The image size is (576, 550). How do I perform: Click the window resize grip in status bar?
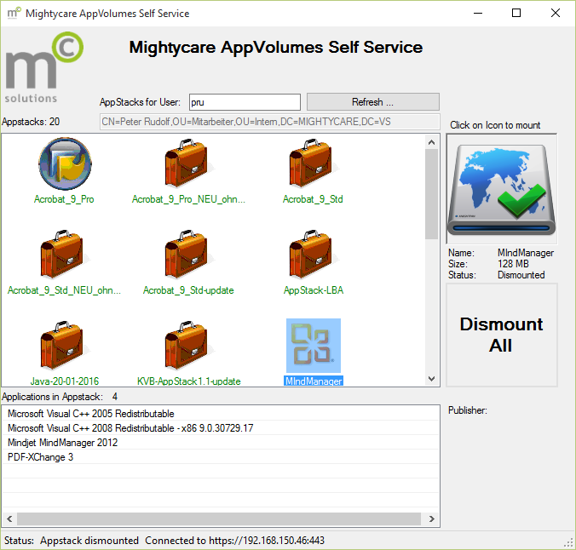click(568, 542)
